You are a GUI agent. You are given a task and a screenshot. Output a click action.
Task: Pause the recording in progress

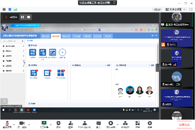point(22,17)
